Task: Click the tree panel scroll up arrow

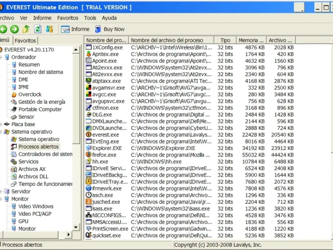Action: [76, 50]
